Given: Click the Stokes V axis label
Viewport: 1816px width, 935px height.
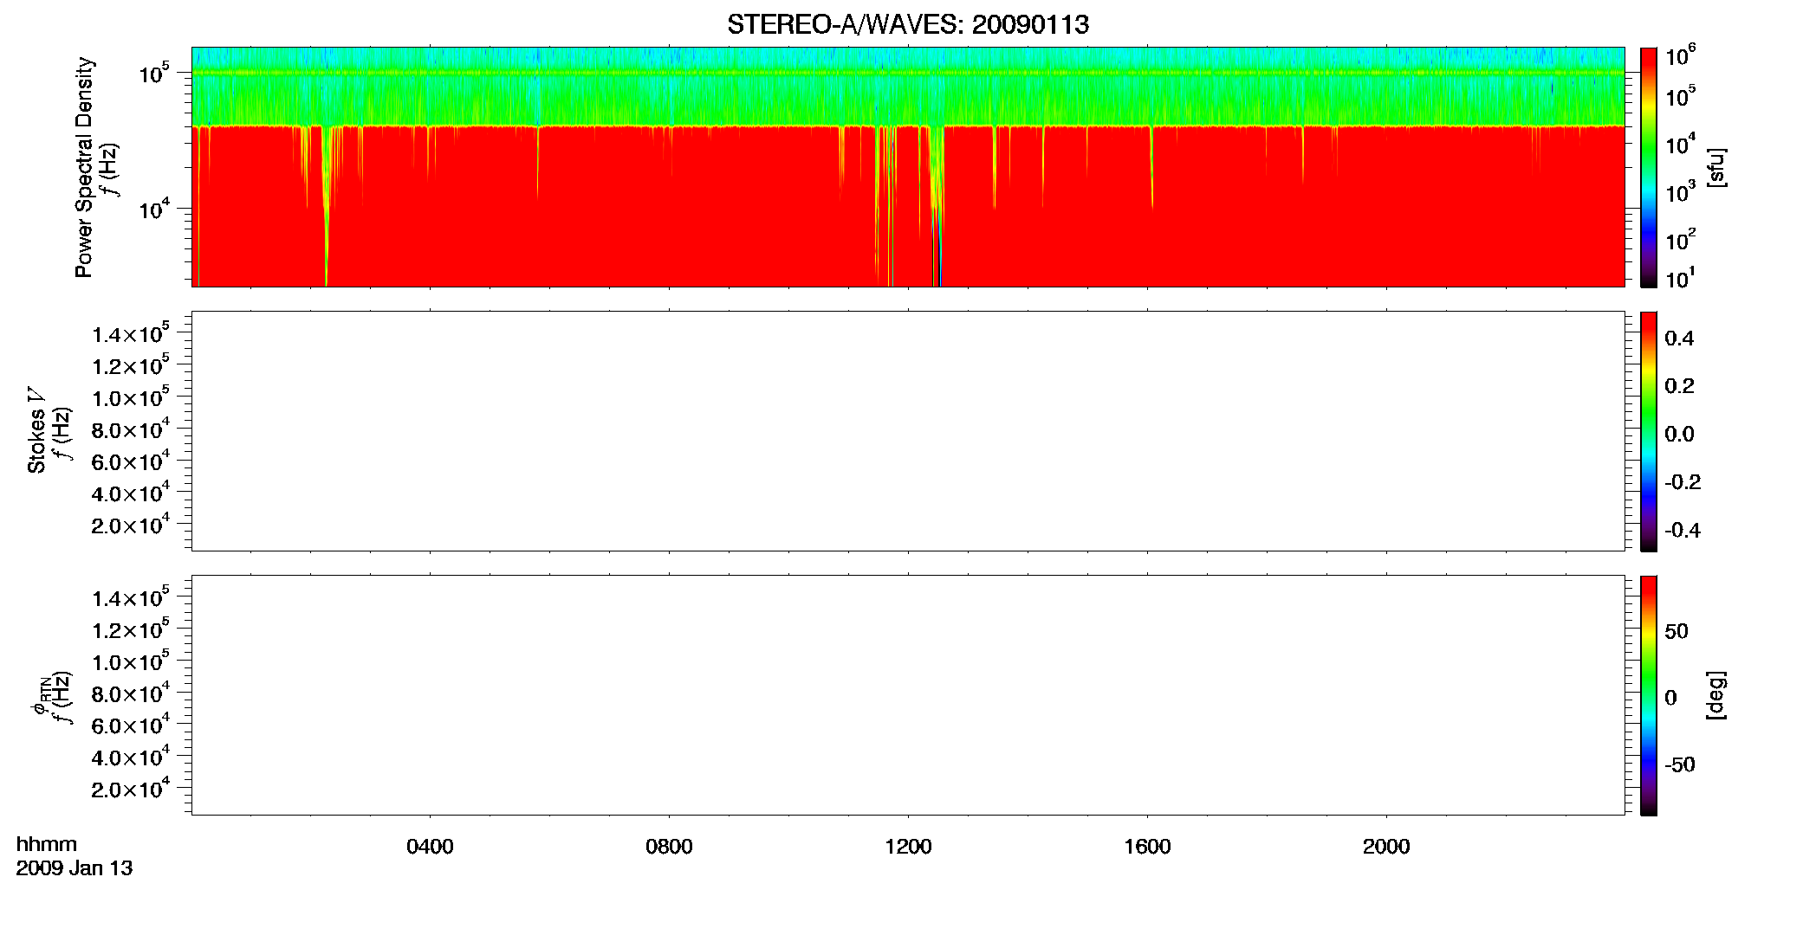Looking at the screenshot, I should pos(36,430).
